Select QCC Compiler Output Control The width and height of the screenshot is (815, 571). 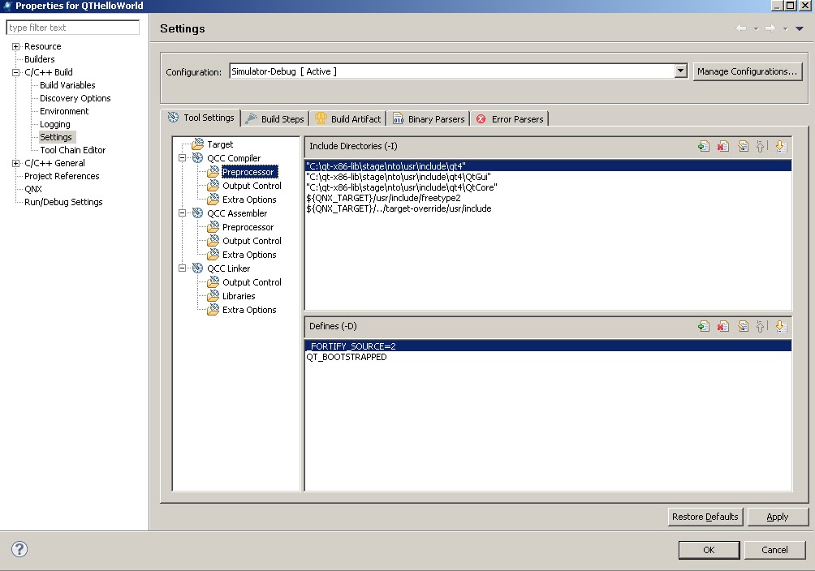click(252, 186)
